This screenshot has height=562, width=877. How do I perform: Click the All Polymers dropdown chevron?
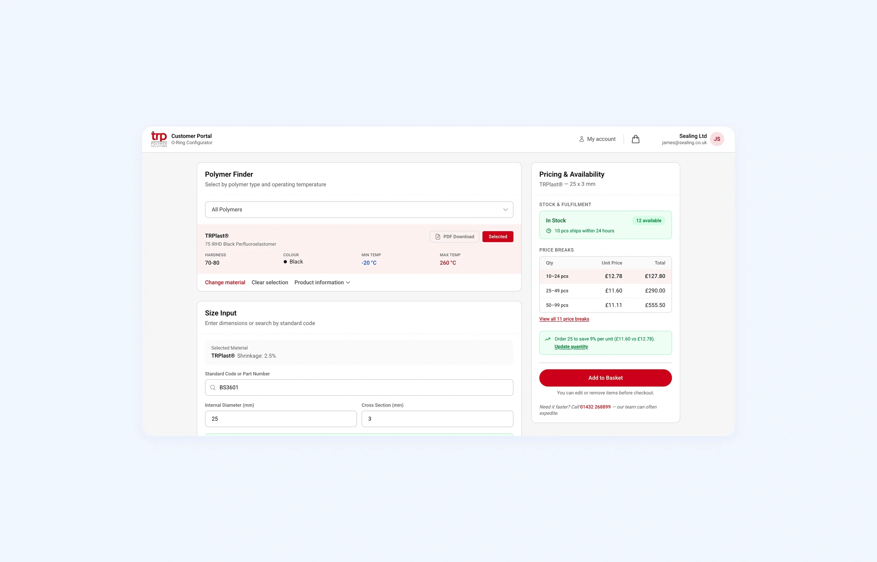click(x=505, y=209)
